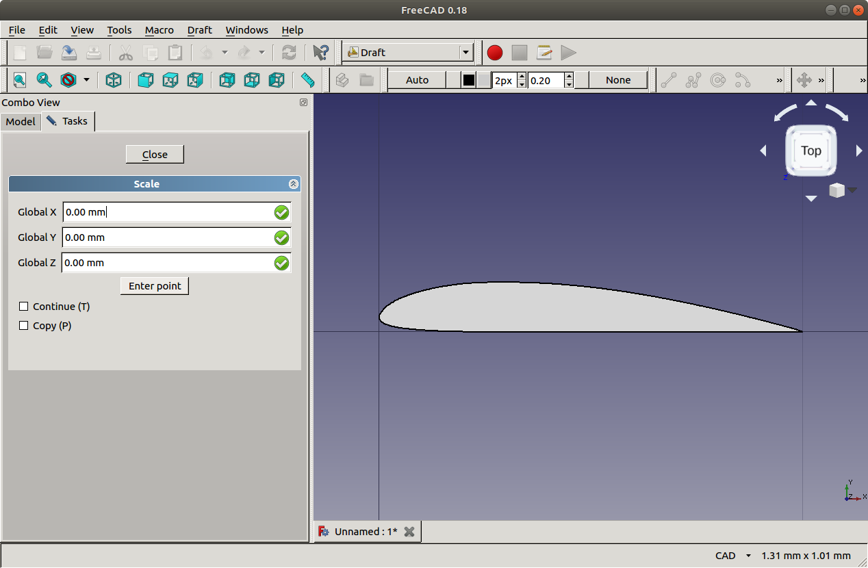Click the Execute macro play icon

click(x=568, y=53)
